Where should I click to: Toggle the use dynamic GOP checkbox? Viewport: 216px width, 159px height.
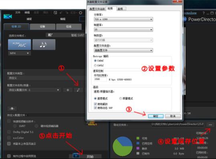point(95,107)
